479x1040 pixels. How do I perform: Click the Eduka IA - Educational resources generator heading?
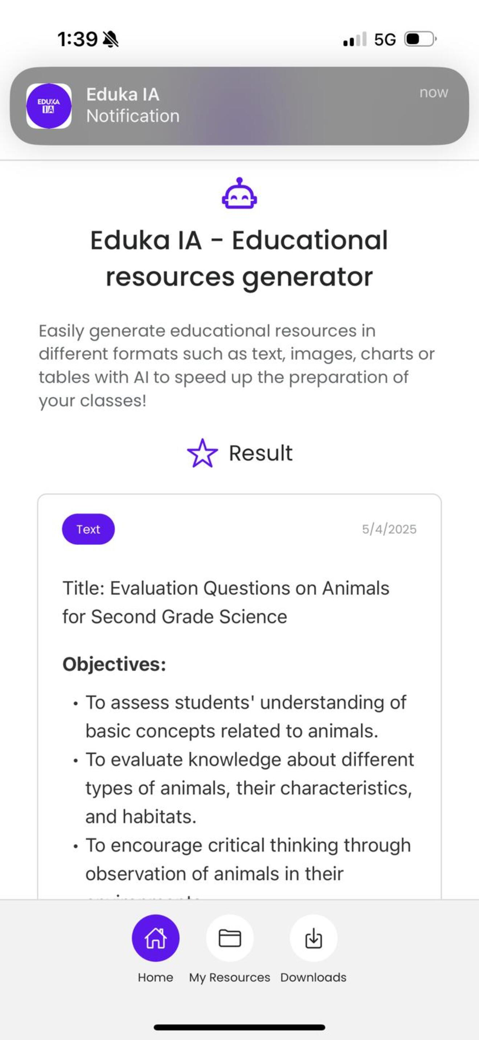pyautogui.click(x=239, y=259)
